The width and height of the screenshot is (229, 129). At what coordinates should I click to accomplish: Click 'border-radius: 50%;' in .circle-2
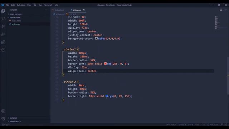click(82, 92)
